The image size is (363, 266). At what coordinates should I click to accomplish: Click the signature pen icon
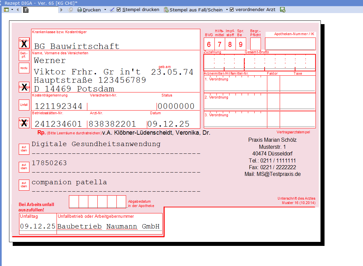click(x=112, y=10)
